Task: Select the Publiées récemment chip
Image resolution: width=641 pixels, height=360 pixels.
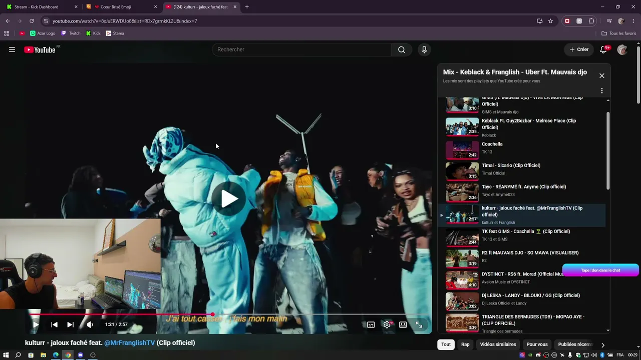Action: tap(575, 344)
